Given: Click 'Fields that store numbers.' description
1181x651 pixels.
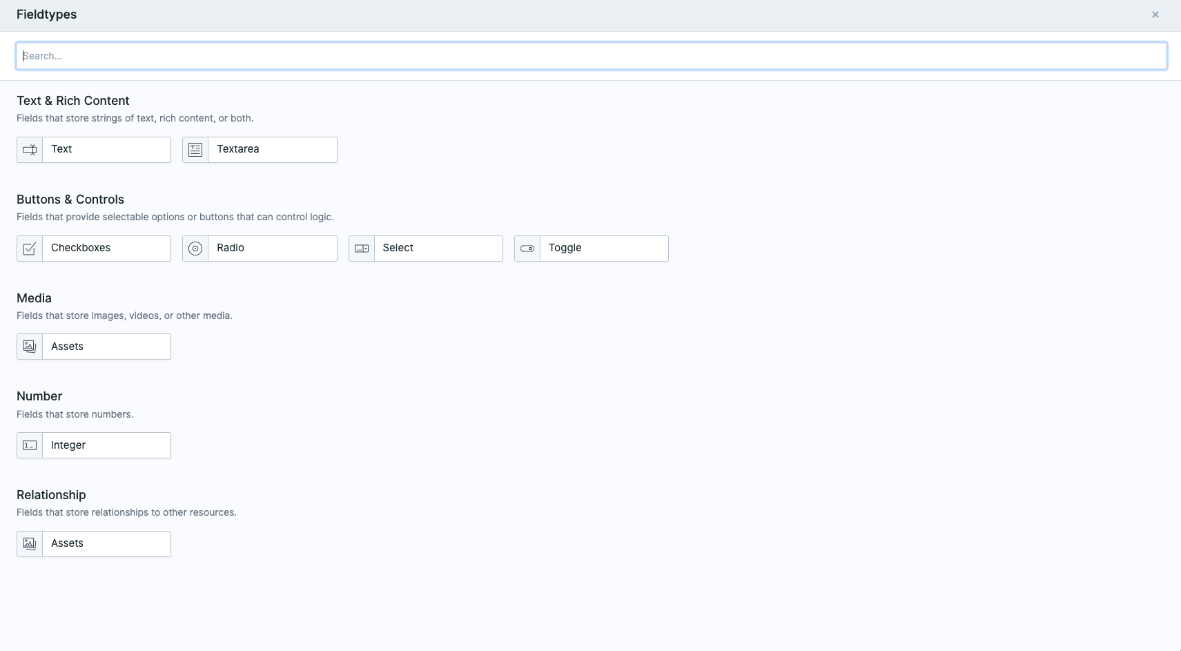Looking at the screenshot, I should point(75,414).
